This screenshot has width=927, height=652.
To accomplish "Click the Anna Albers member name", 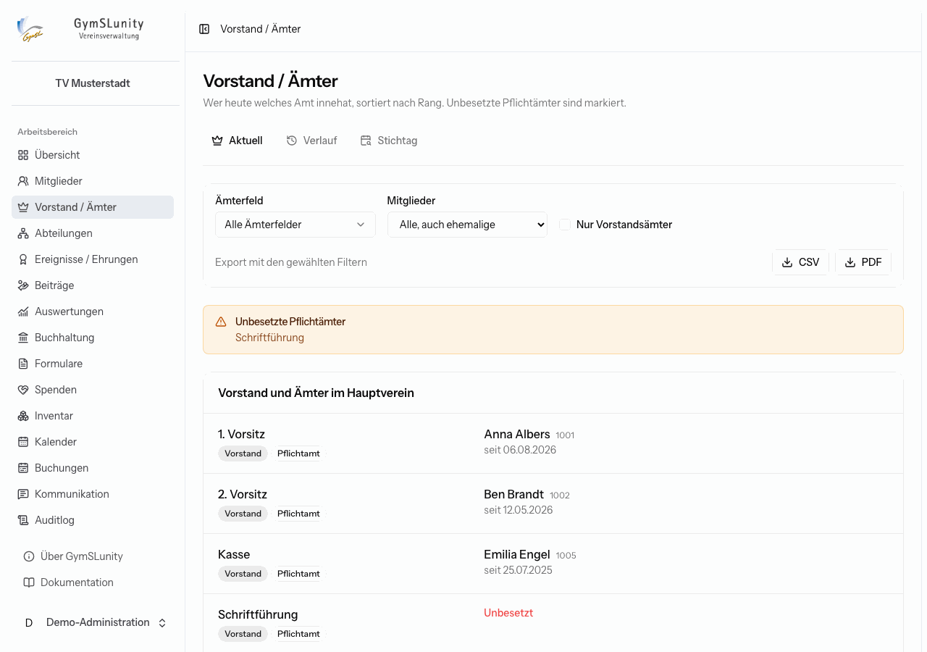I will [517, 435].
